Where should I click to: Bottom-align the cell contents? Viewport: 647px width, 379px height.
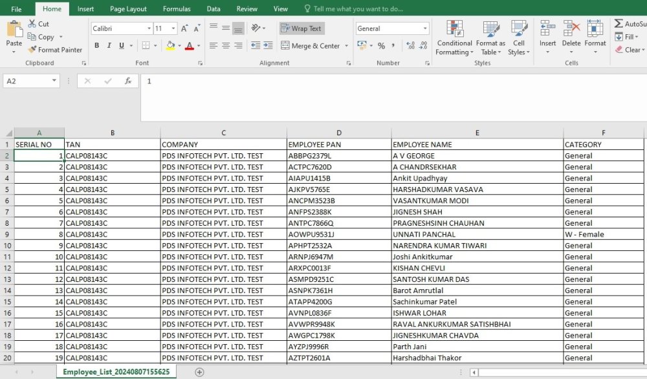(238, 28)
